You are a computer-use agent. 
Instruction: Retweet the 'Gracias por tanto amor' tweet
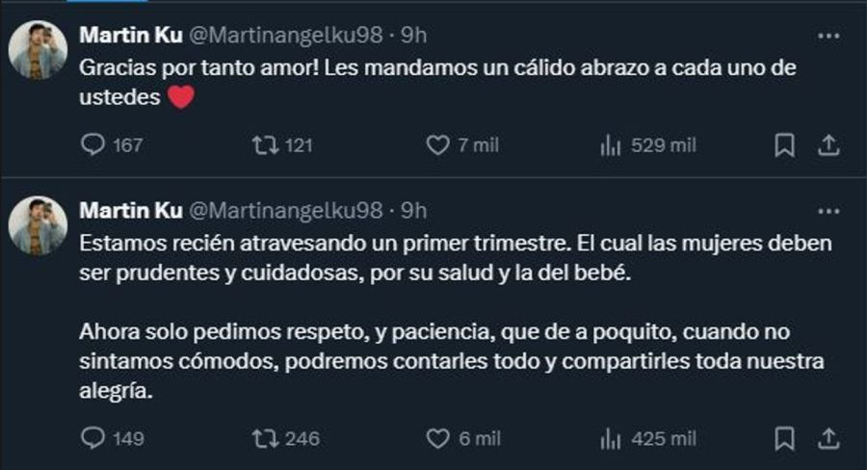click(x=261, y=145)
